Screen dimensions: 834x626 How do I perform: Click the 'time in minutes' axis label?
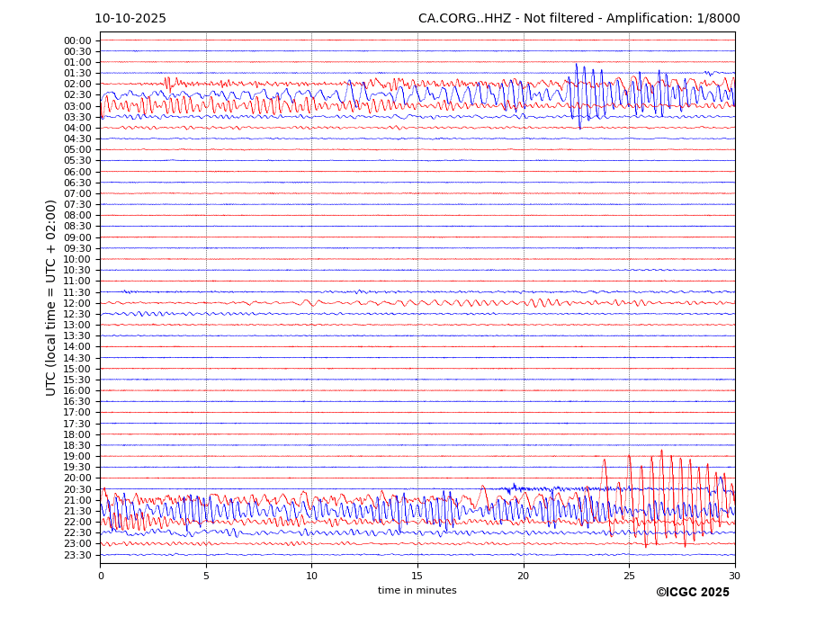(x=417, y=591)
